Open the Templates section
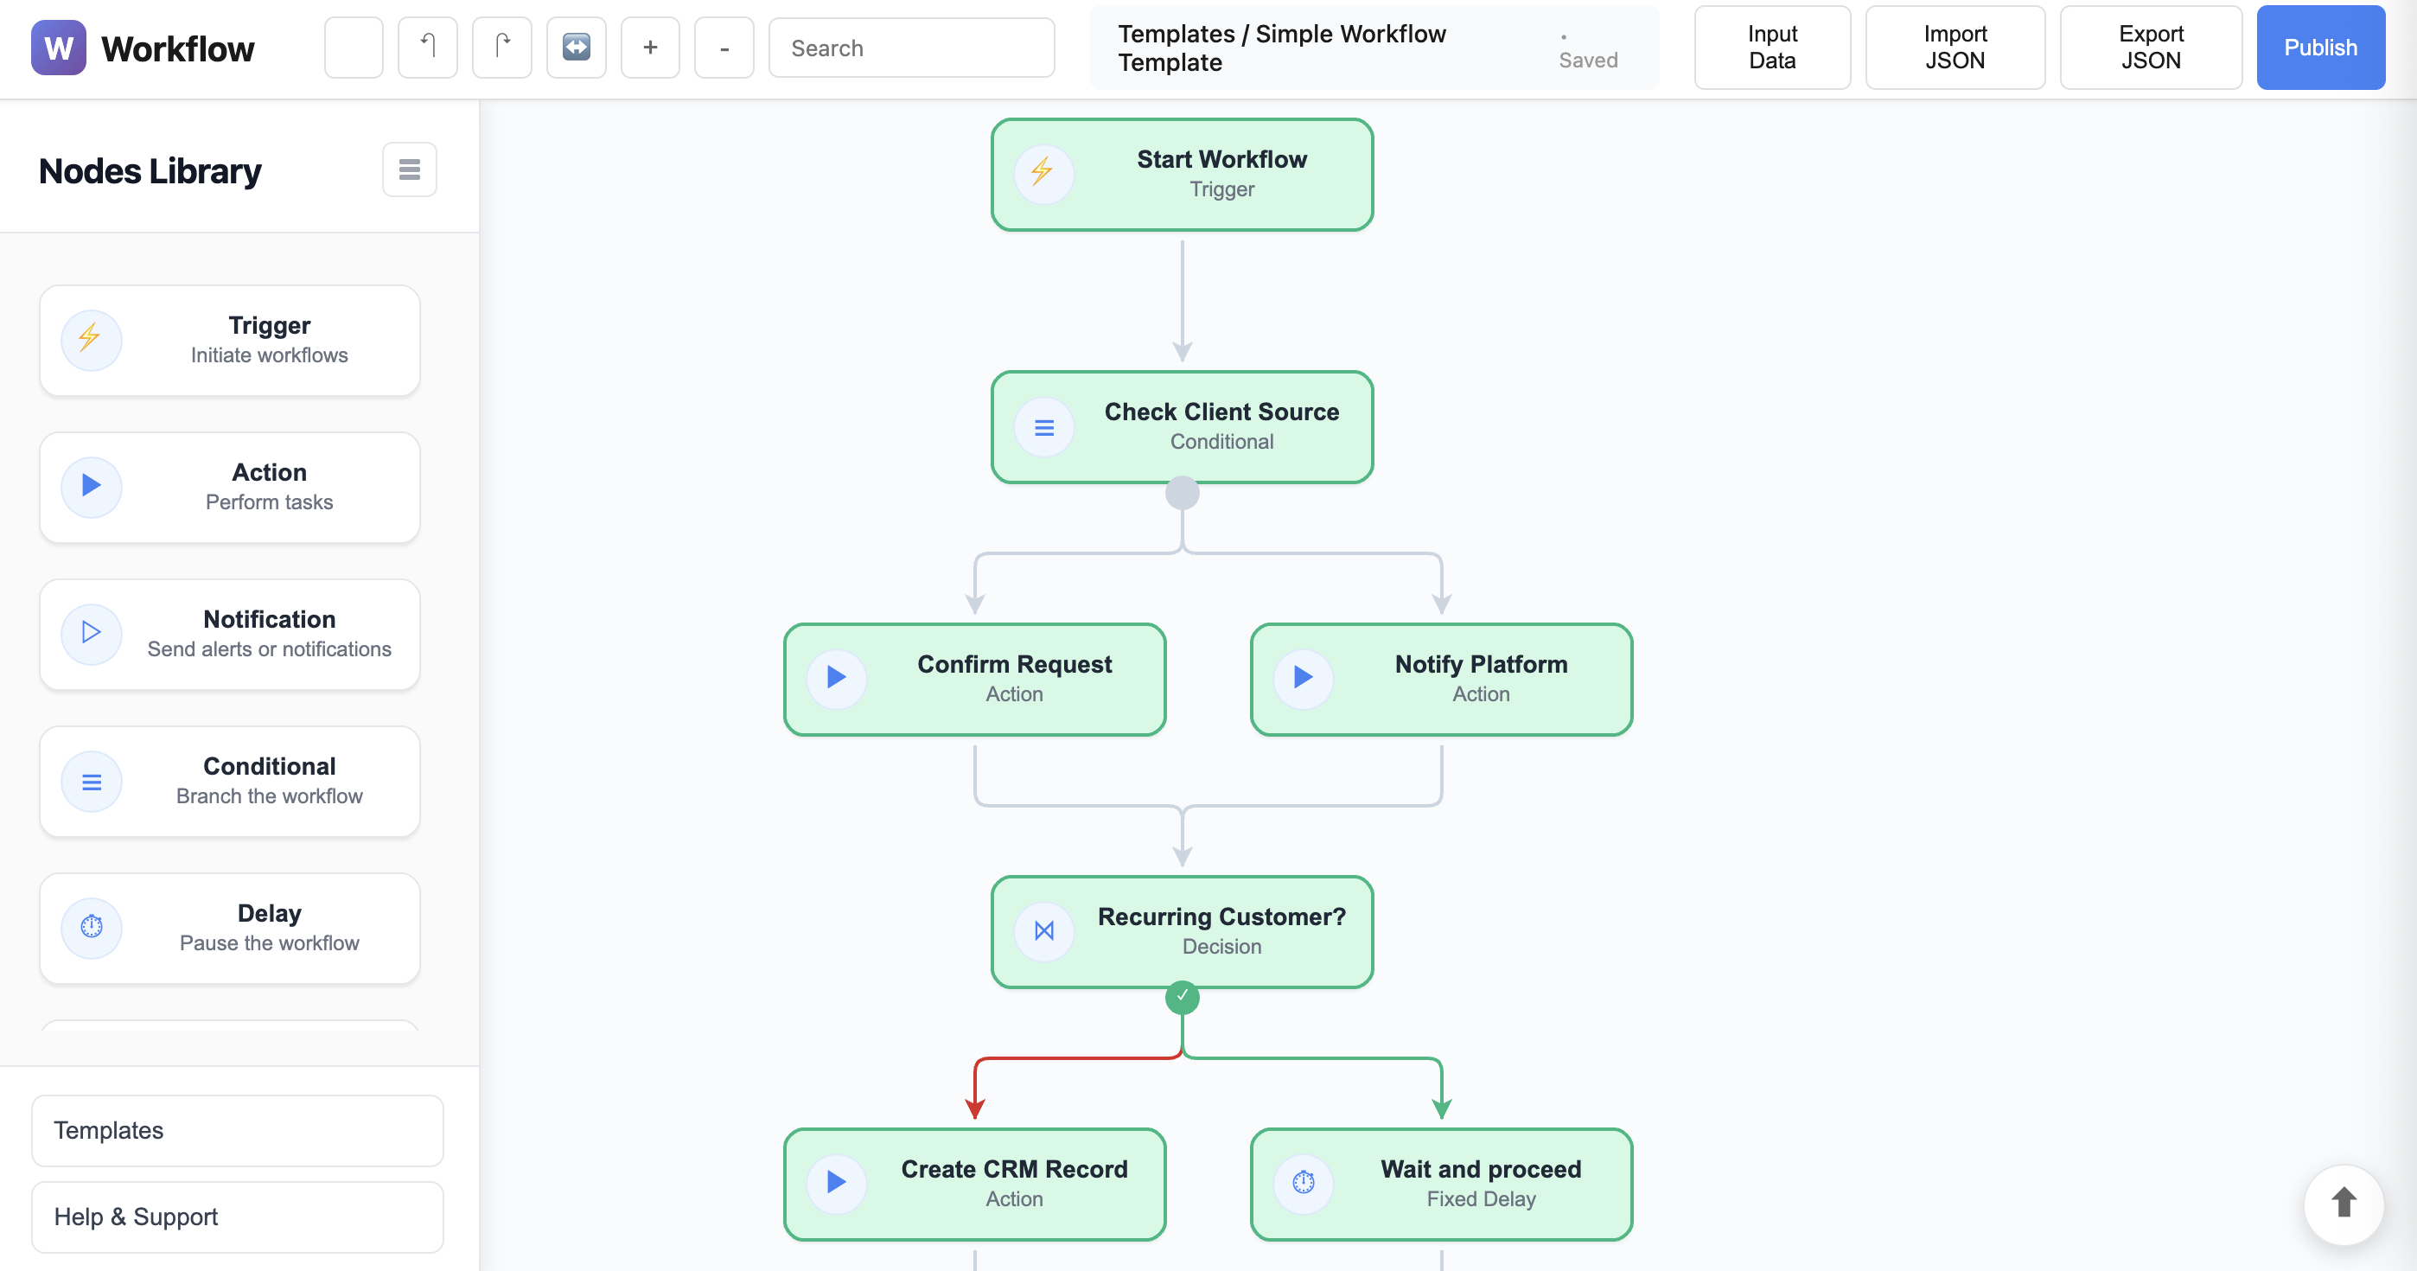The width and height of the screenshot is (2417, 1271). click(x=238, y=1130)
